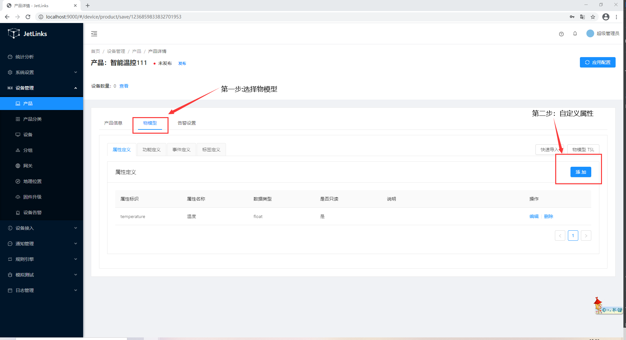Open the 告警设置 tab
626x340 pixels.
click(186, 123)
